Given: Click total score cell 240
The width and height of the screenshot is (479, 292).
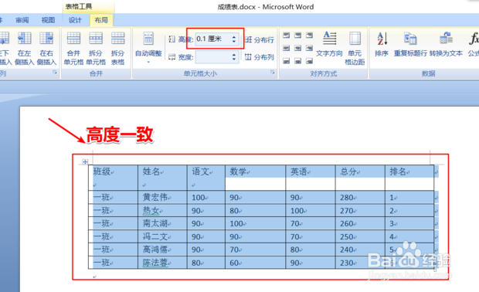Looking at the screenshot, I should [x=360, y=250].
